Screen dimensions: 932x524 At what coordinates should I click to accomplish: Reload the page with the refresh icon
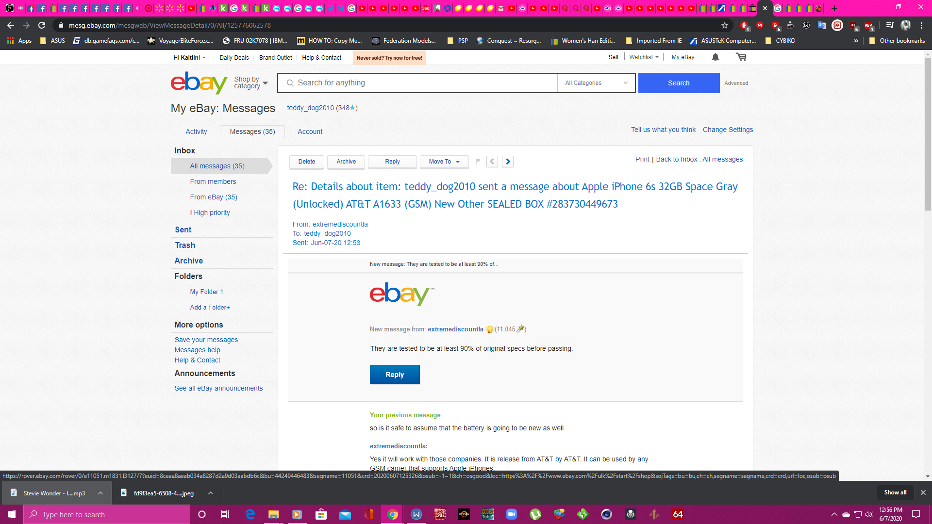[42, 25]
